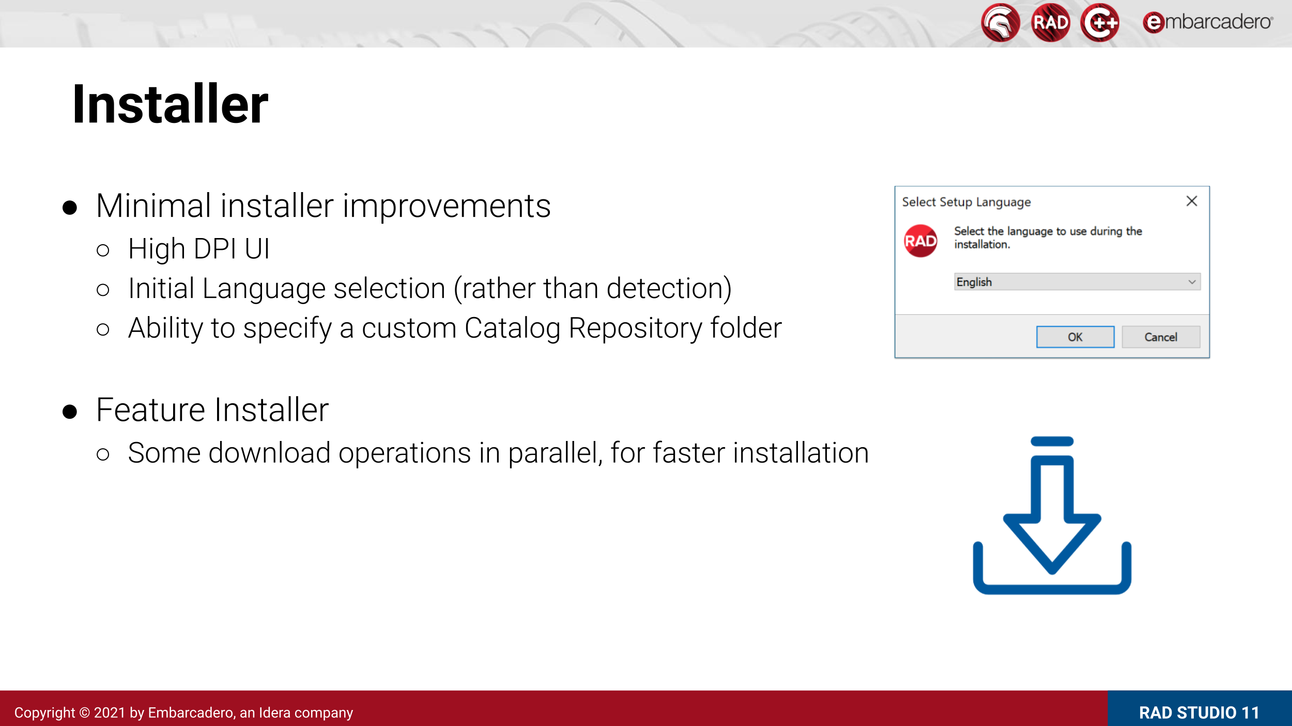Click OK to confirm language selection

[x=1076, y=337]
